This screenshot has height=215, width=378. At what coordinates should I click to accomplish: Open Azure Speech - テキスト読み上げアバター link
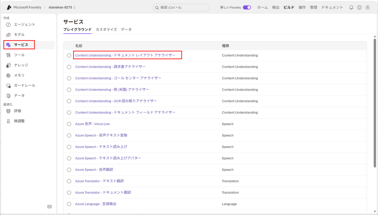pos(108,158)
